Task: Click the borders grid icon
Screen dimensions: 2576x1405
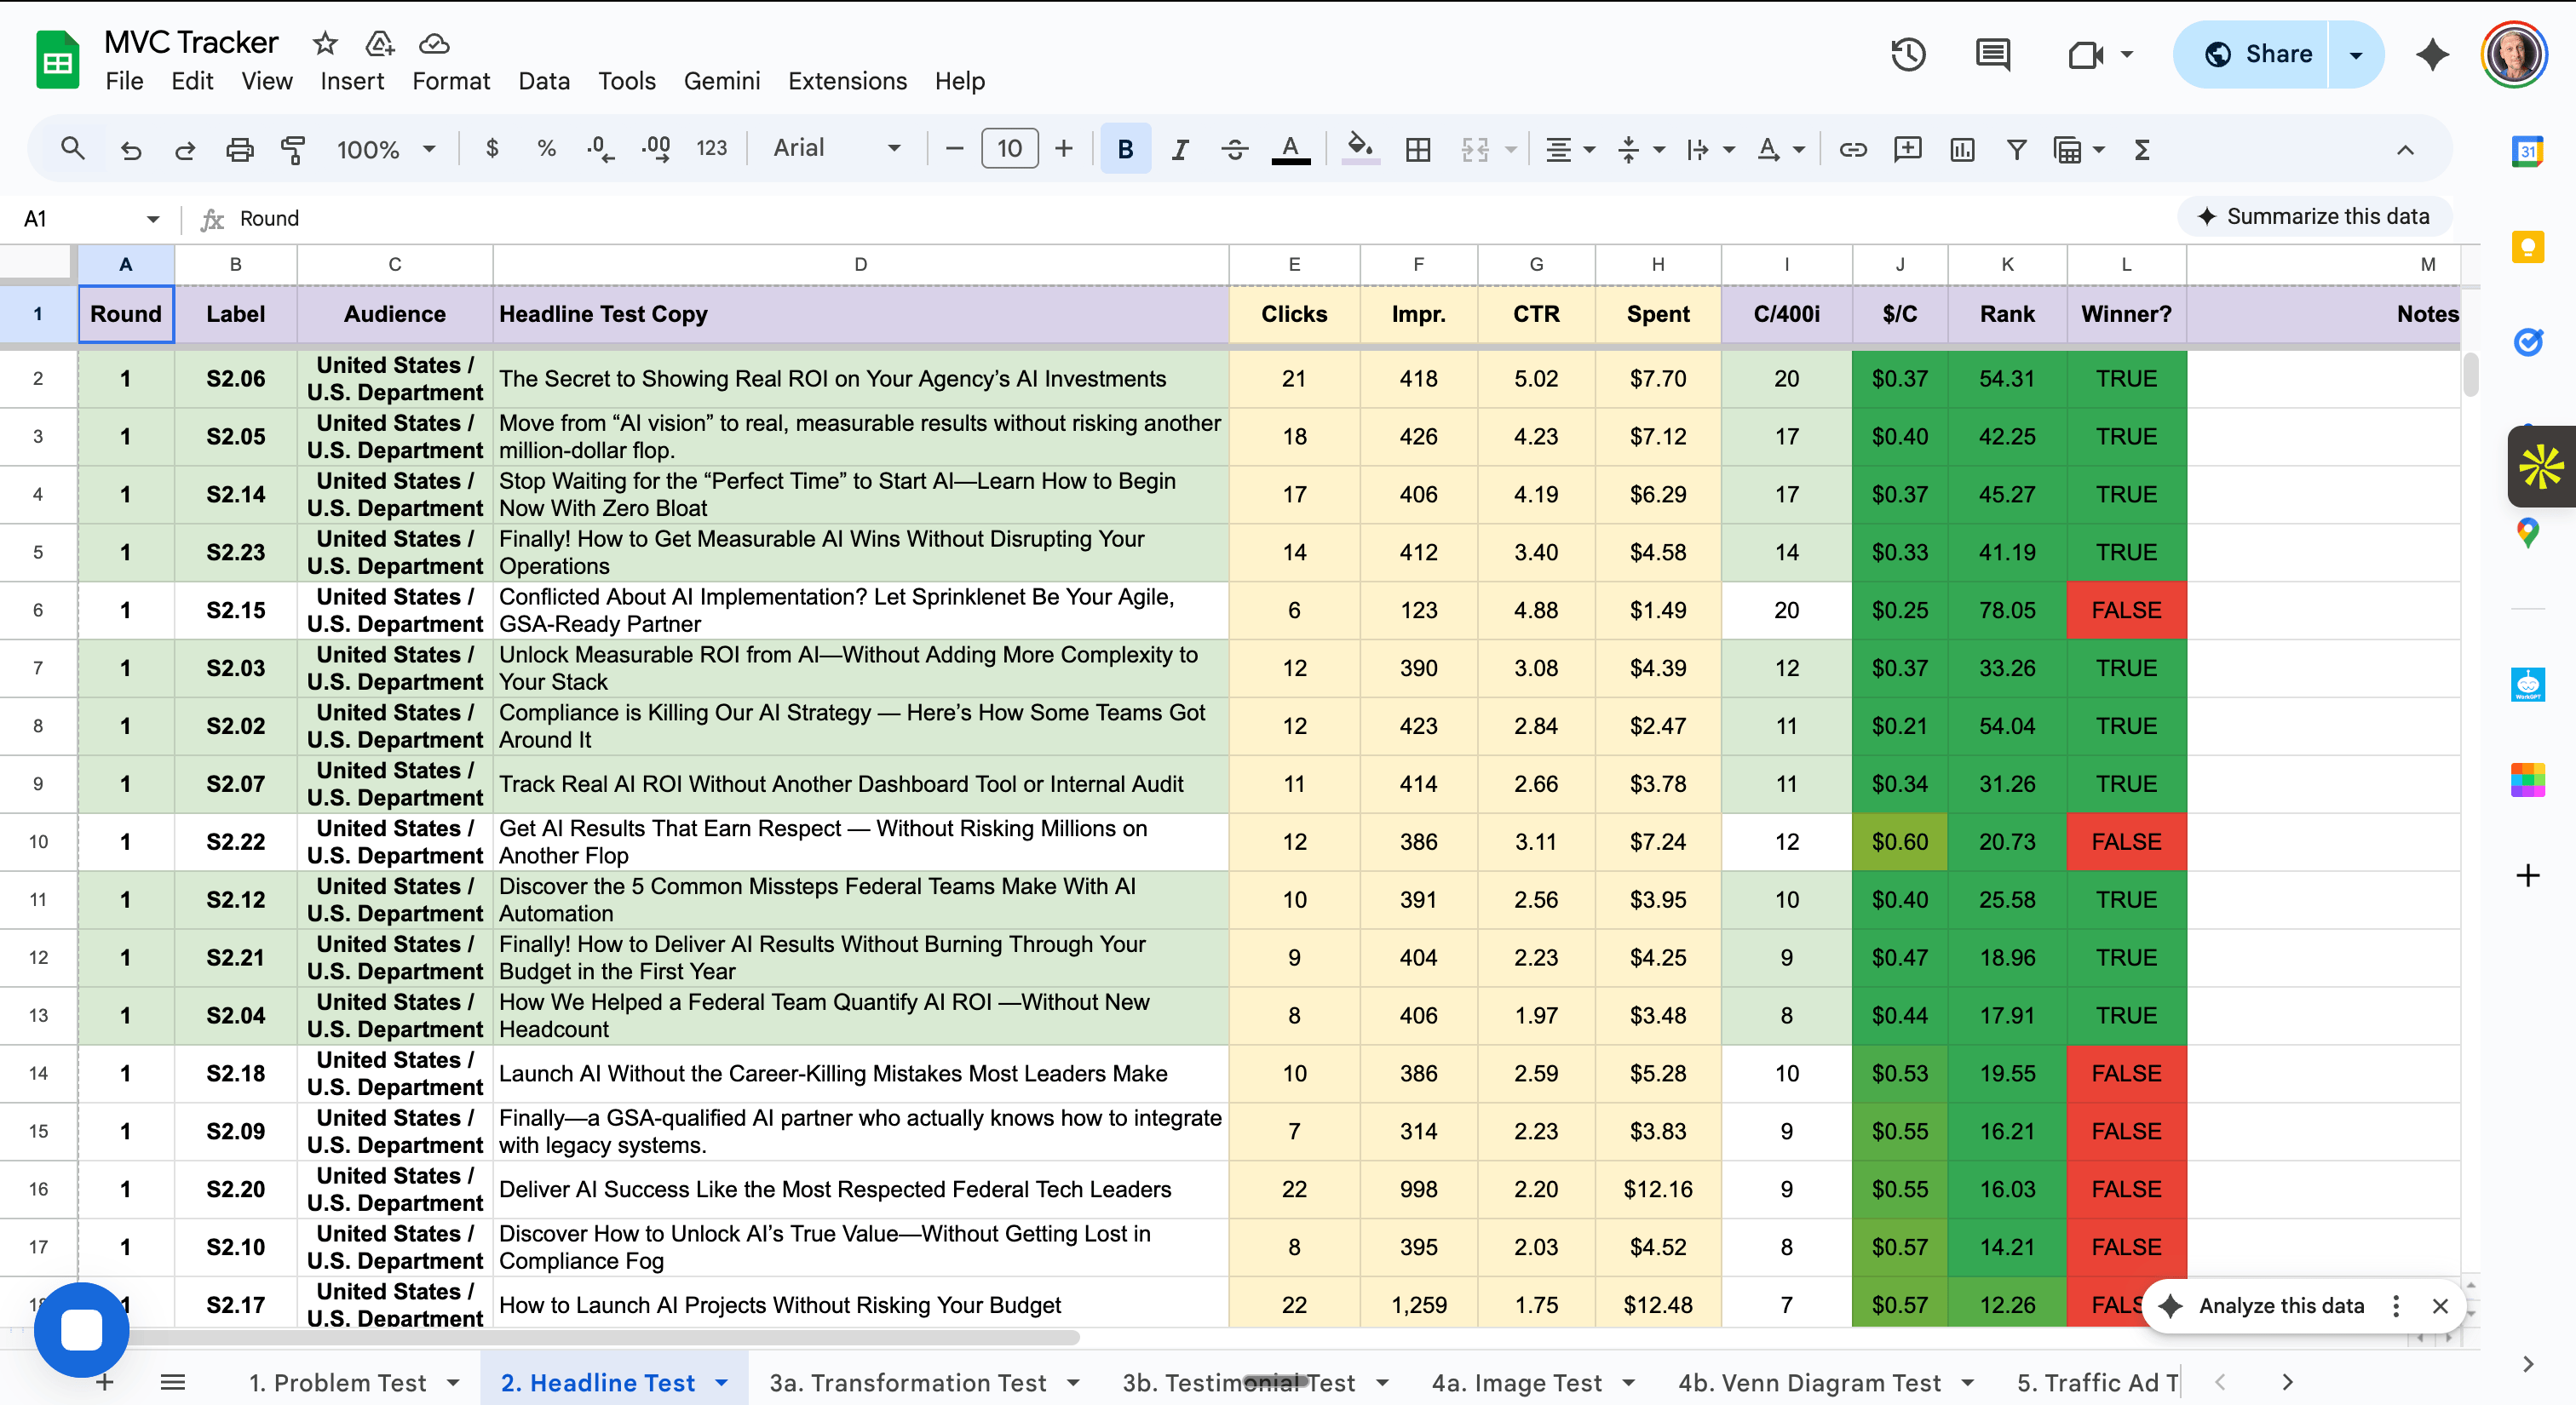Action: (1417, 150)
